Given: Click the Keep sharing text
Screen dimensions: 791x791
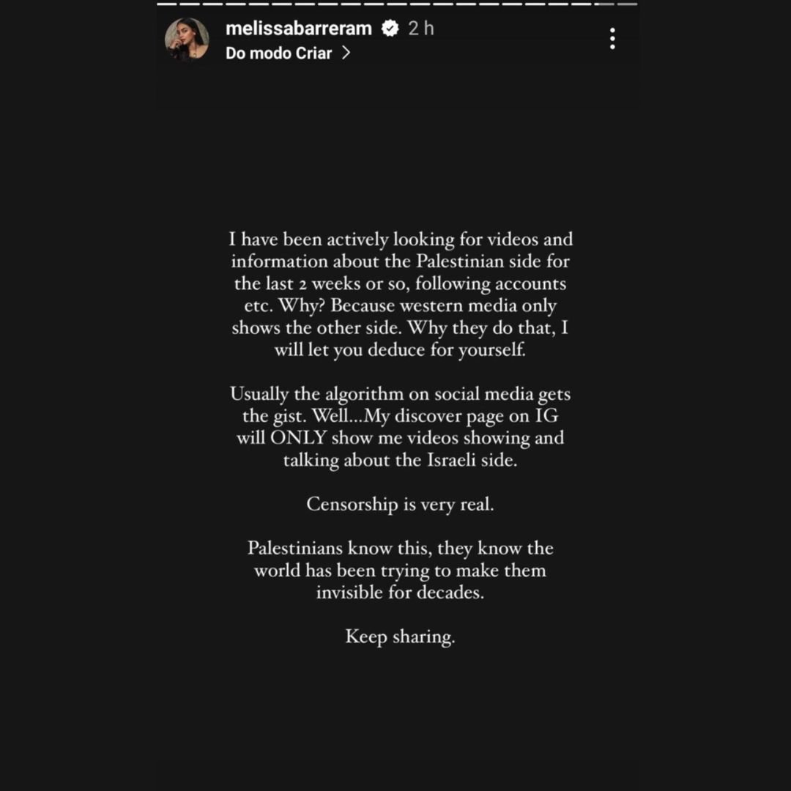Looking at the screenshot, I should point(400,636).
